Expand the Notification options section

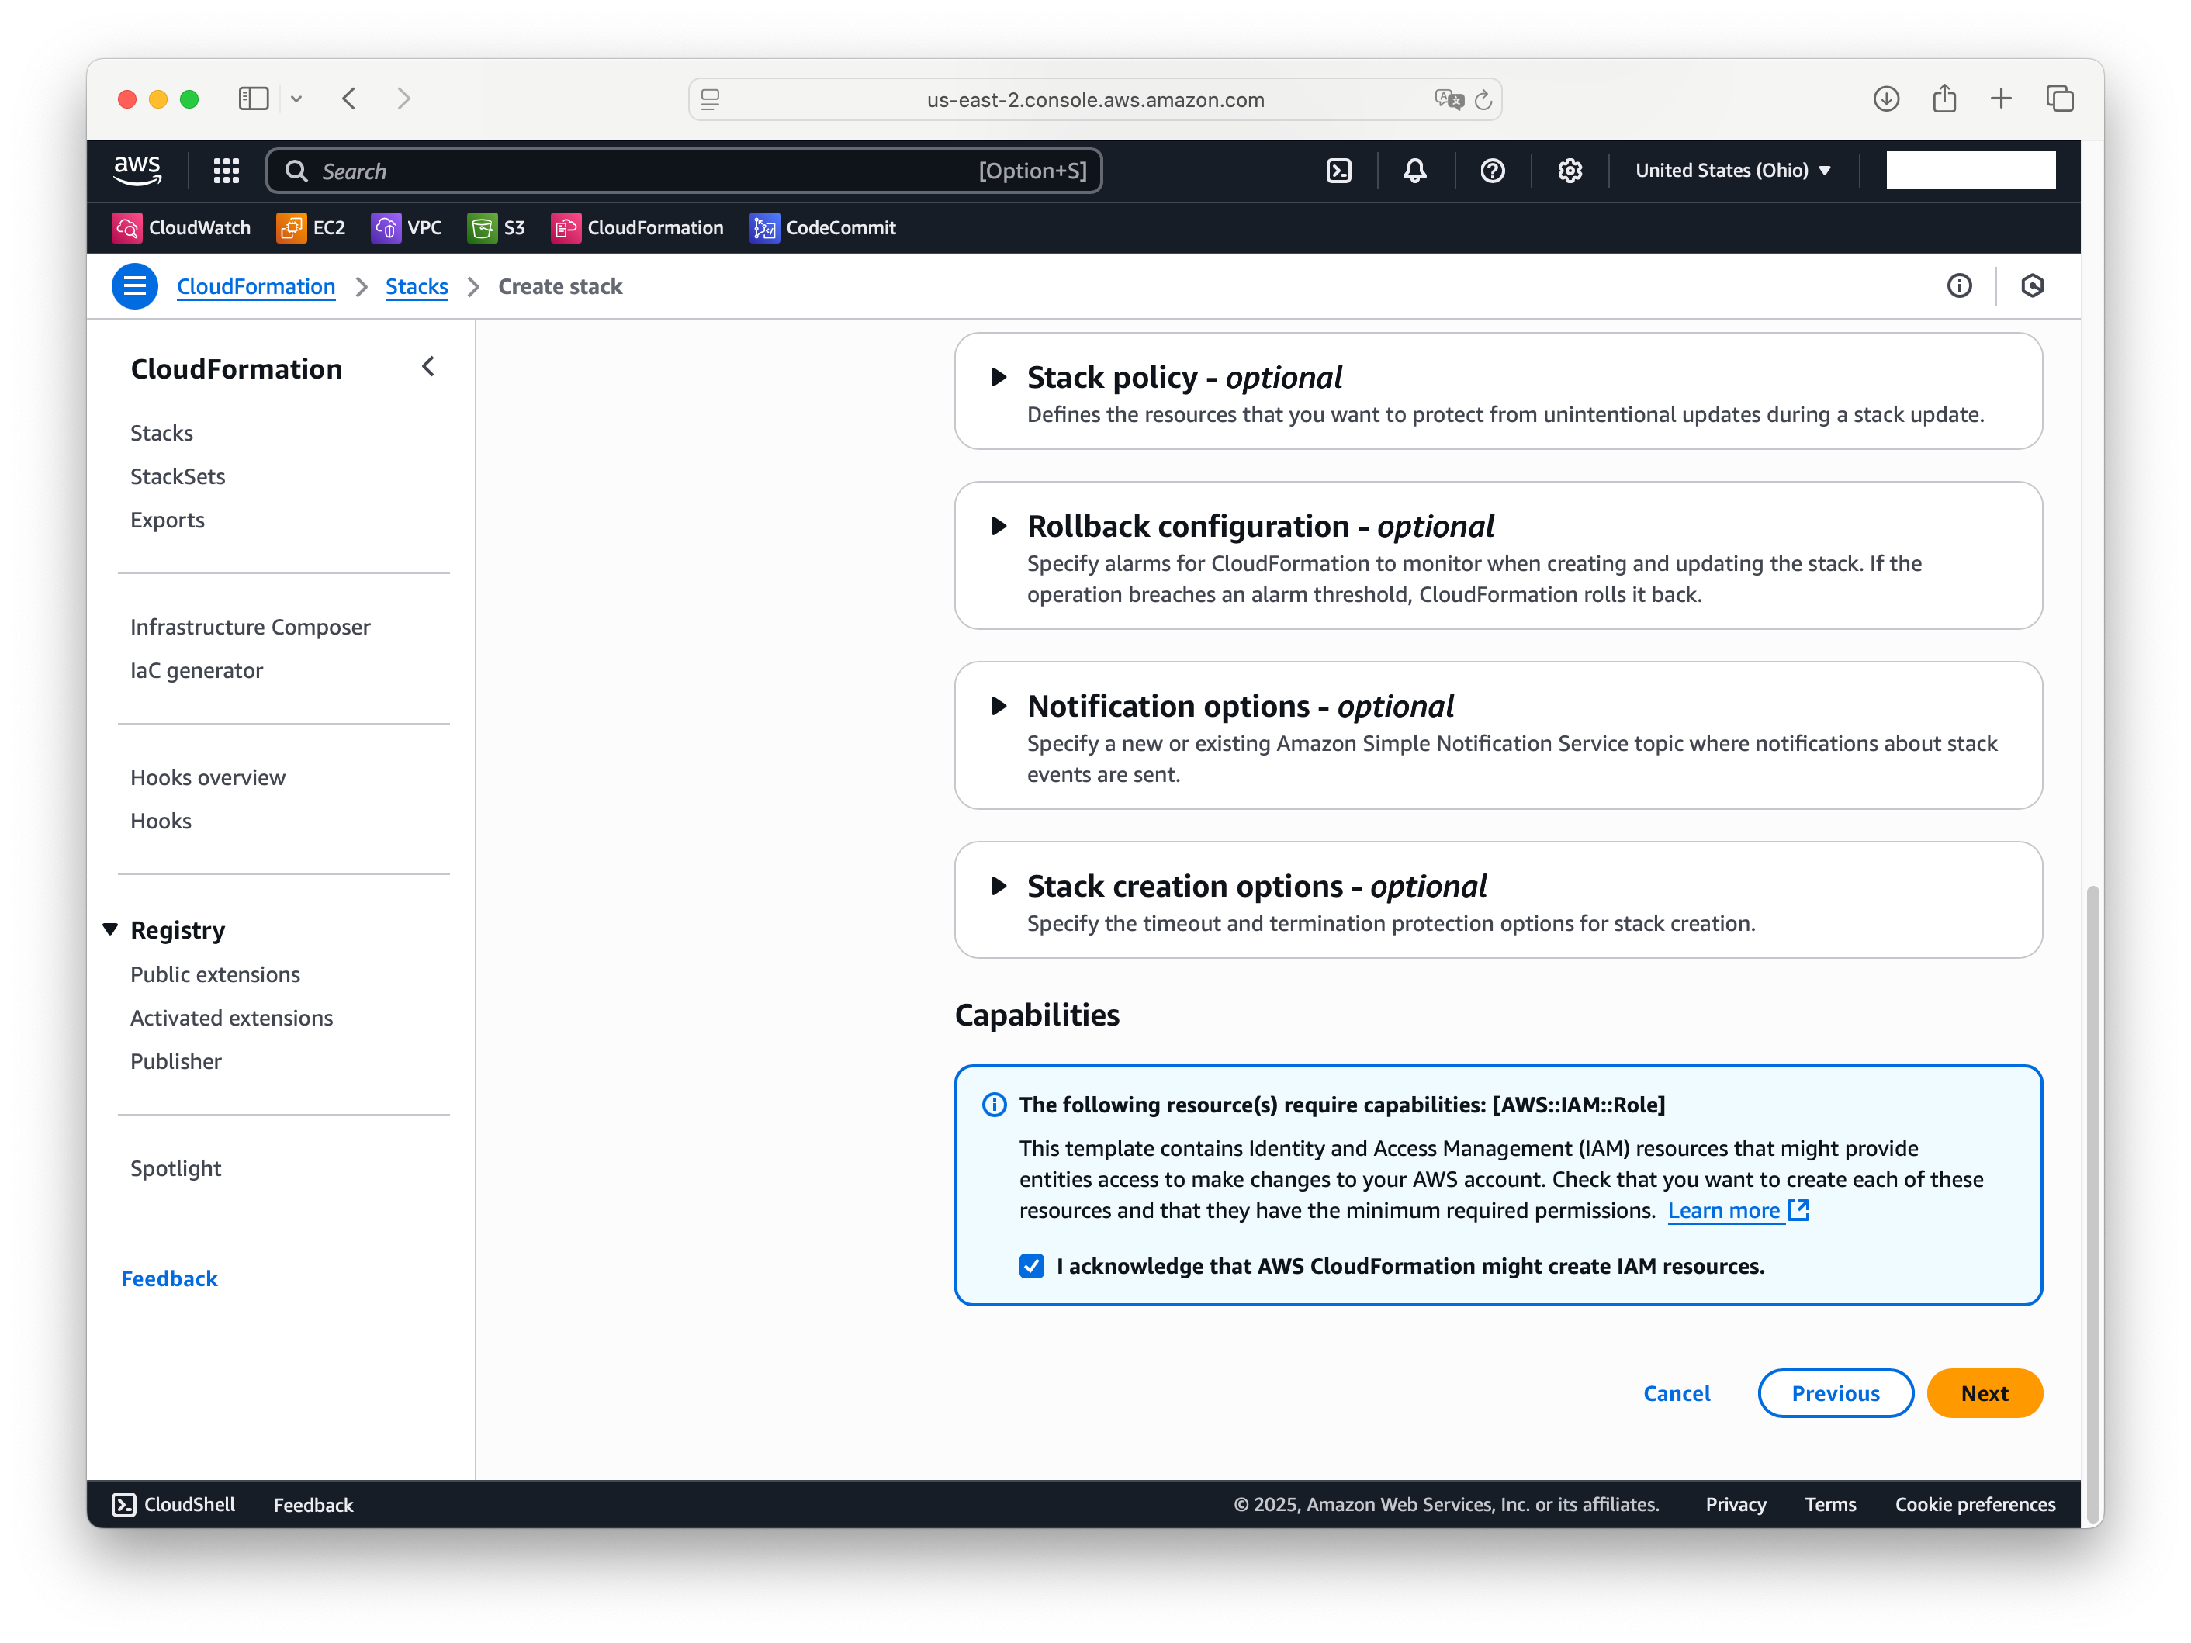[x=999, y=706]
